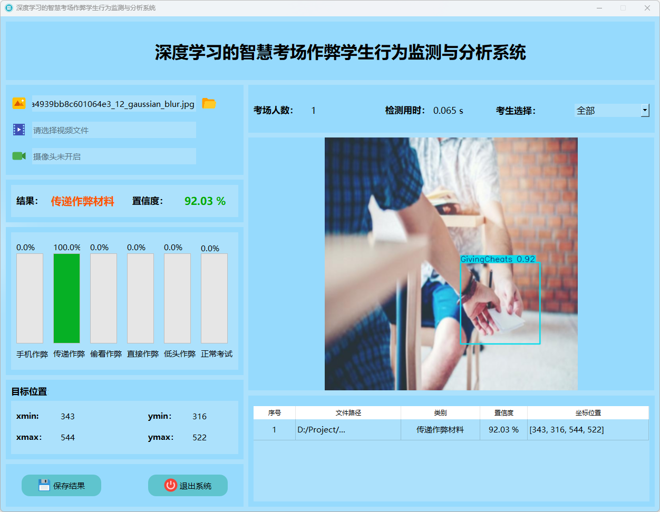Click the app icon in title bar

[x=8, y=8]
